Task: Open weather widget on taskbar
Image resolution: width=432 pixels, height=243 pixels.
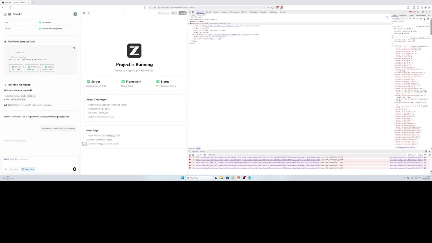Action: point(8,178)
